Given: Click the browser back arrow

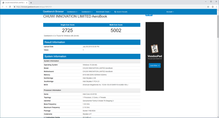Looking at the screenshot, I should click(2, 7).
